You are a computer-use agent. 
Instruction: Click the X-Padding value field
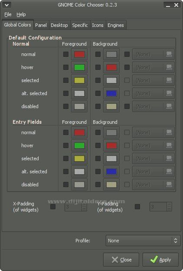point(73,207)
